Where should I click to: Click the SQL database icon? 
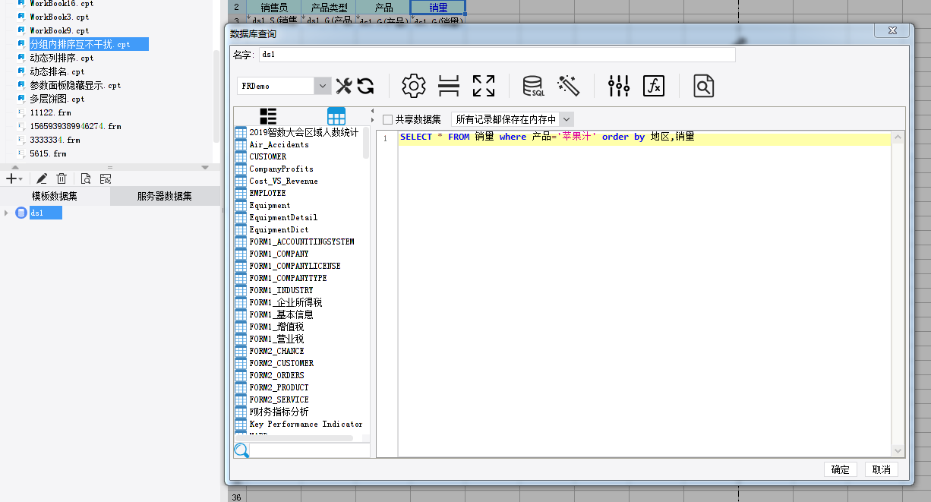click(533, 86)
